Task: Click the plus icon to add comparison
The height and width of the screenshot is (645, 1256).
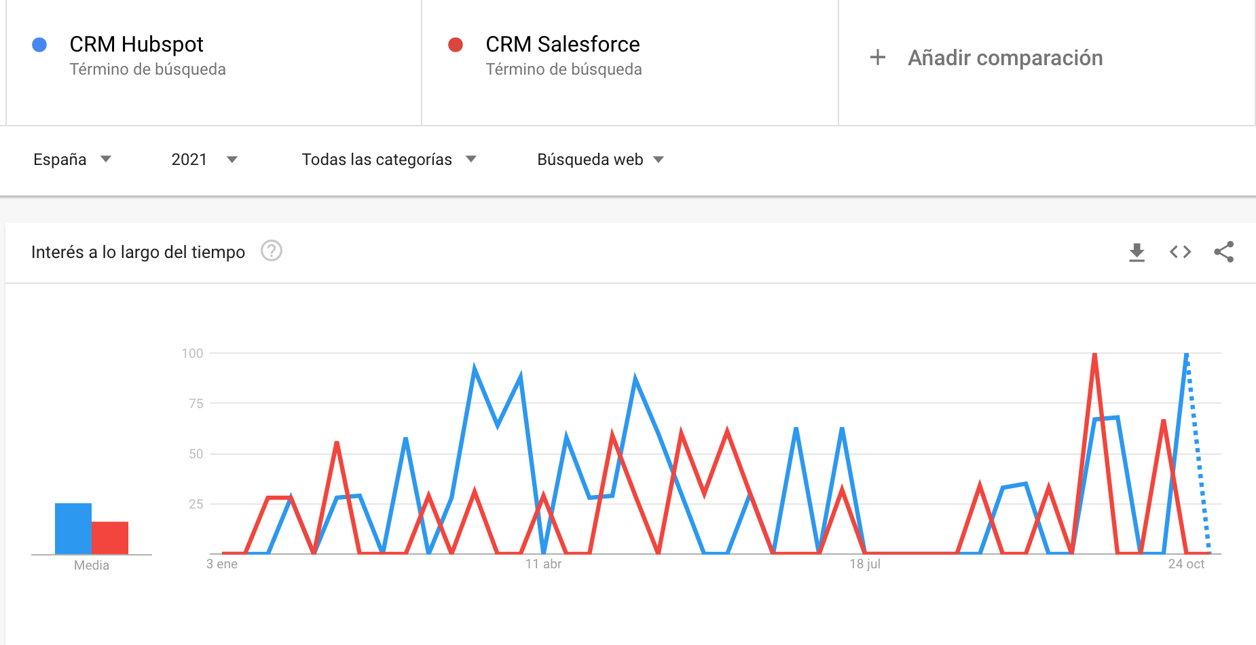Action: pyautogui.click(x=877, y=57)
